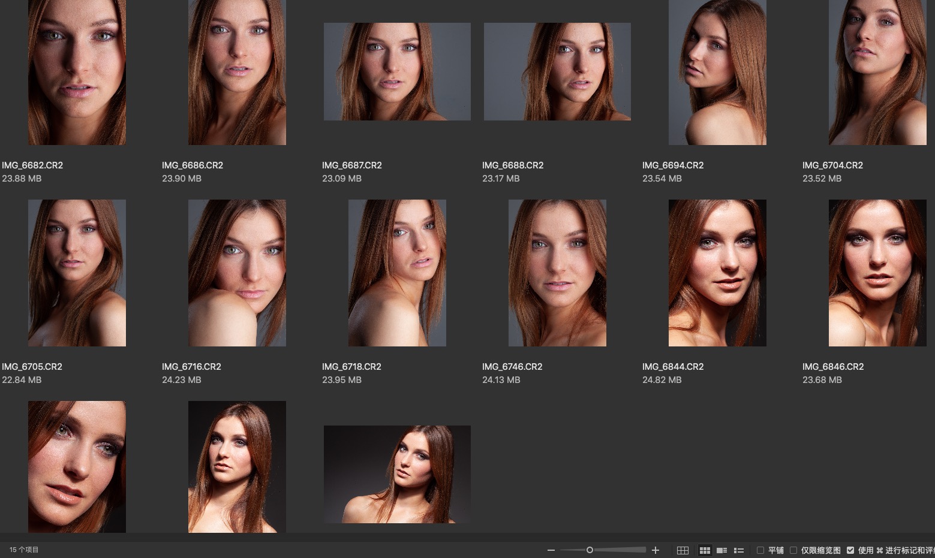
Task: Switch to thumbnails grid view
Action: click(705, 550)
